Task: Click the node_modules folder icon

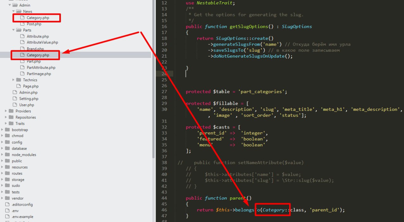Action: (x=7, y=155)
